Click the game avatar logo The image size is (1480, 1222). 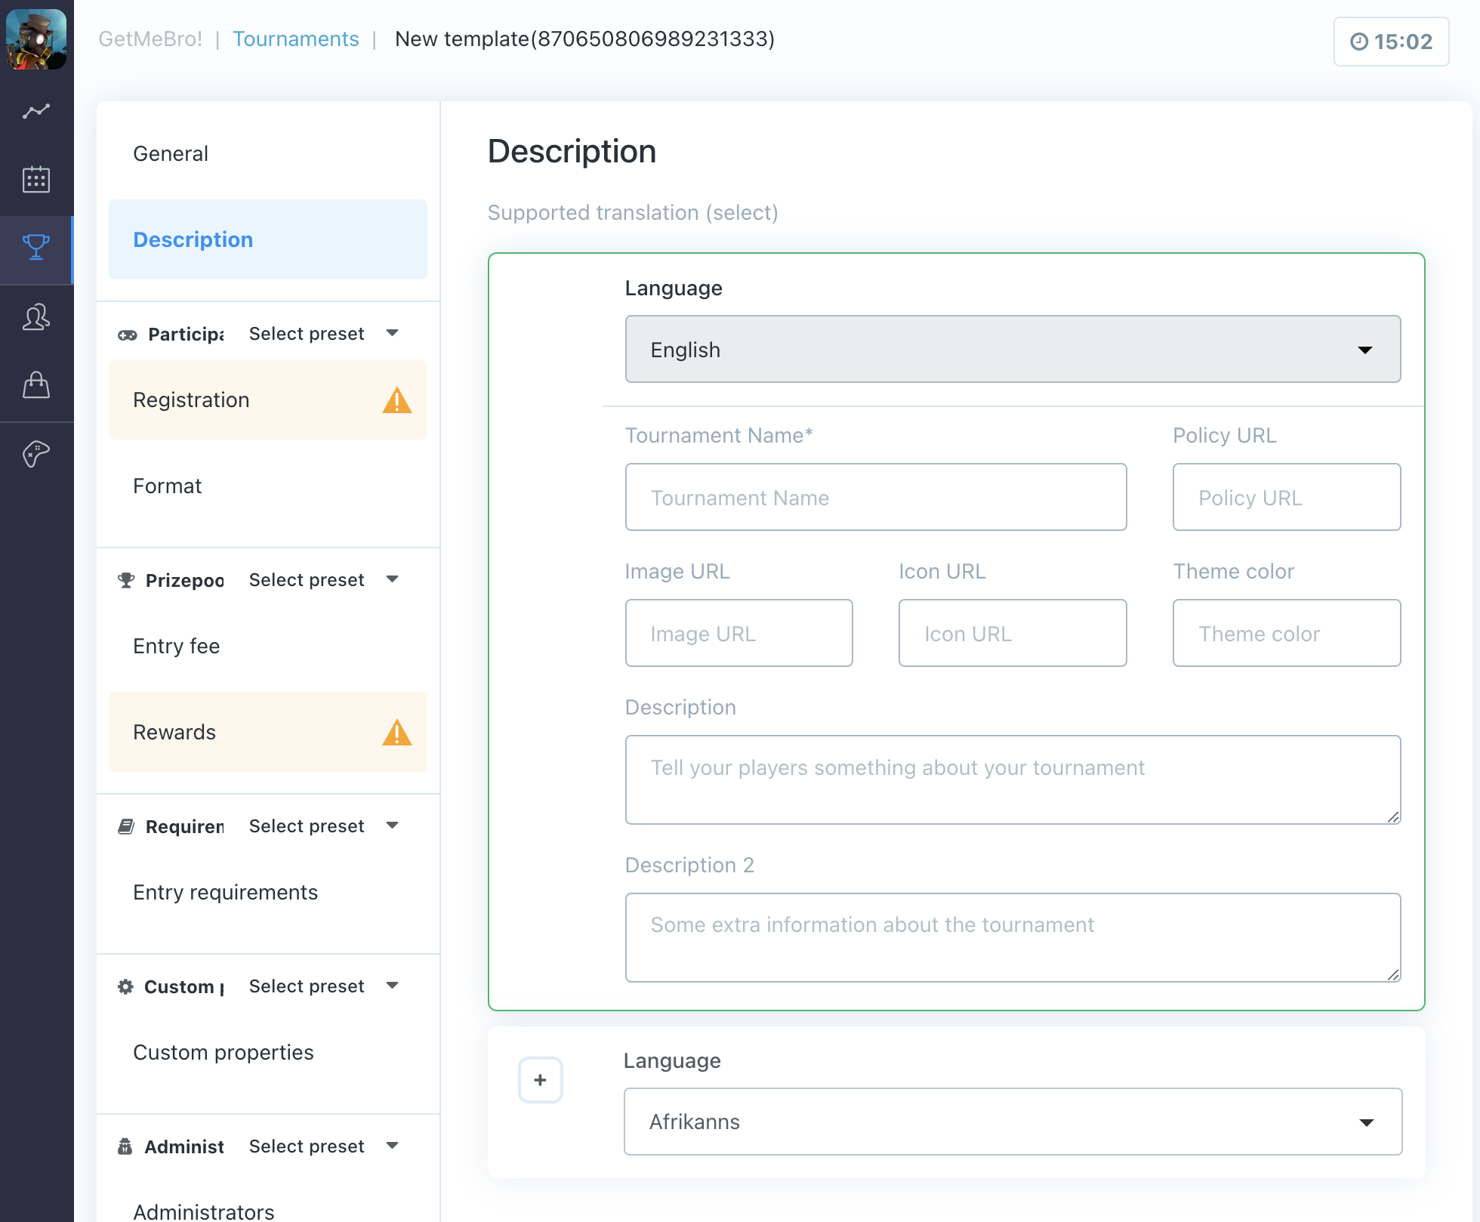(x=35, y=39)
